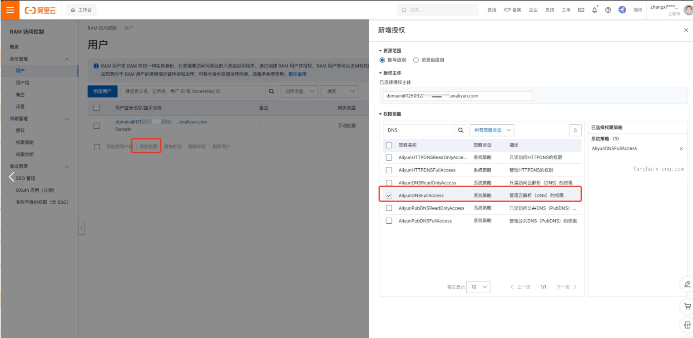Viewport: 693px width, 338px height.
Task: Open 标签 filter dropdown
Action: pos(340,91)
